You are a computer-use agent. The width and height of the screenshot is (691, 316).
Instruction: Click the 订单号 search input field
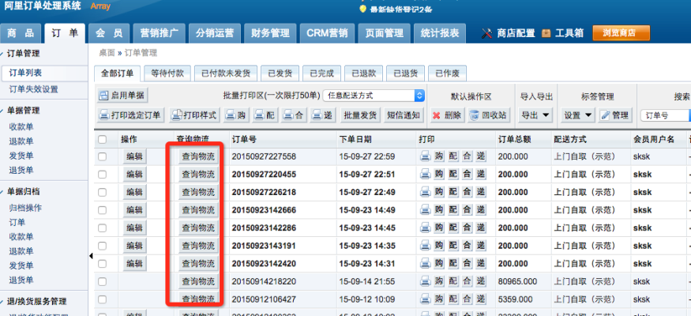pos(665,115)
